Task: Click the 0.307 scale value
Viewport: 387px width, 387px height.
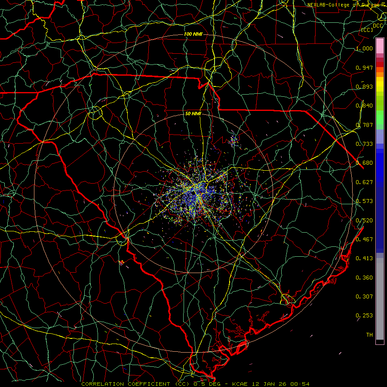Action: coord(364,297)
